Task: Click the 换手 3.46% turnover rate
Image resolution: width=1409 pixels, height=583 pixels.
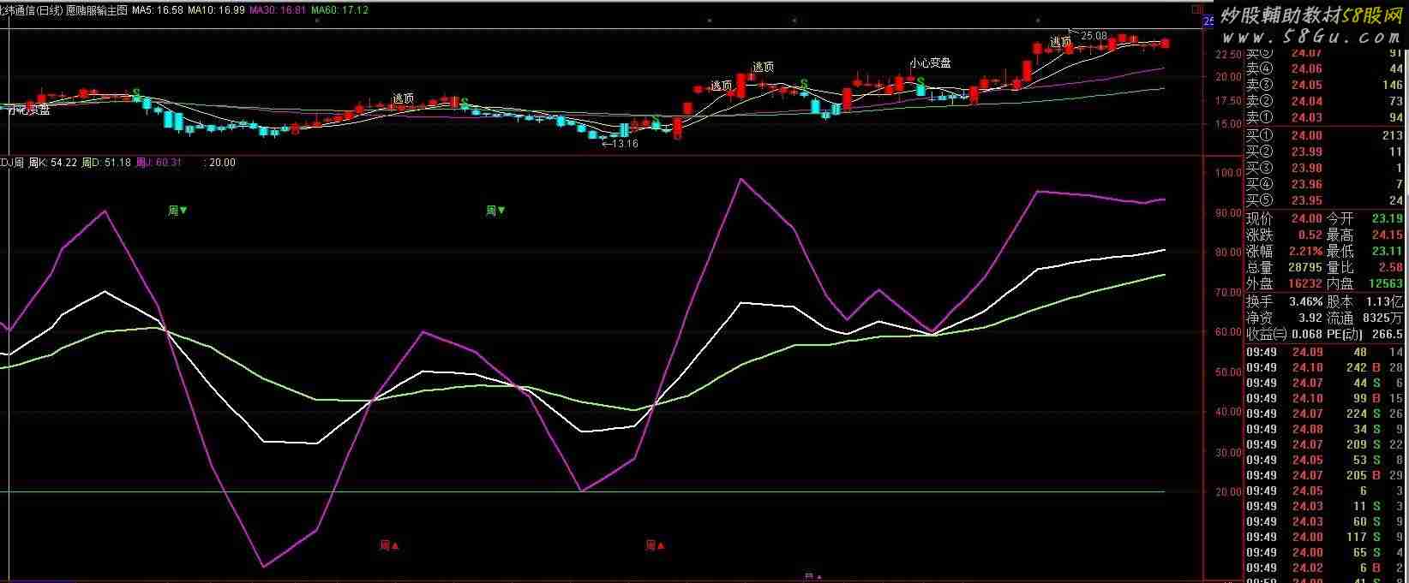Action: 1306,301
